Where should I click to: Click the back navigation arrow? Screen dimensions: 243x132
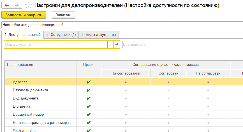7,5
